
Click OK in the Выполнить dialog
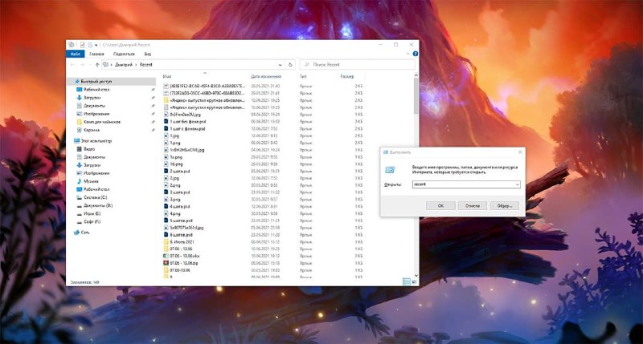tap(440, 206)
